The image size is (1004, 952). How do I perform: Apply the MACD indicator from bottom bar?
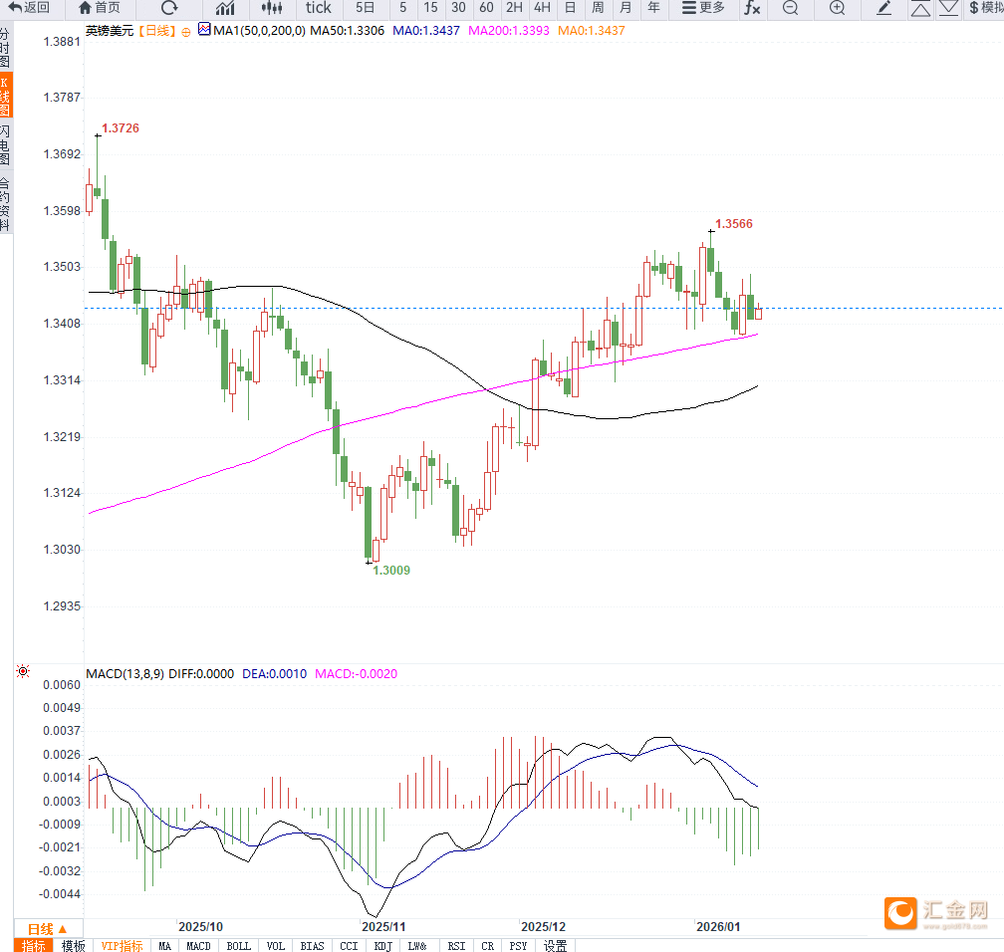pyautogui.click(x=198, y=946)
